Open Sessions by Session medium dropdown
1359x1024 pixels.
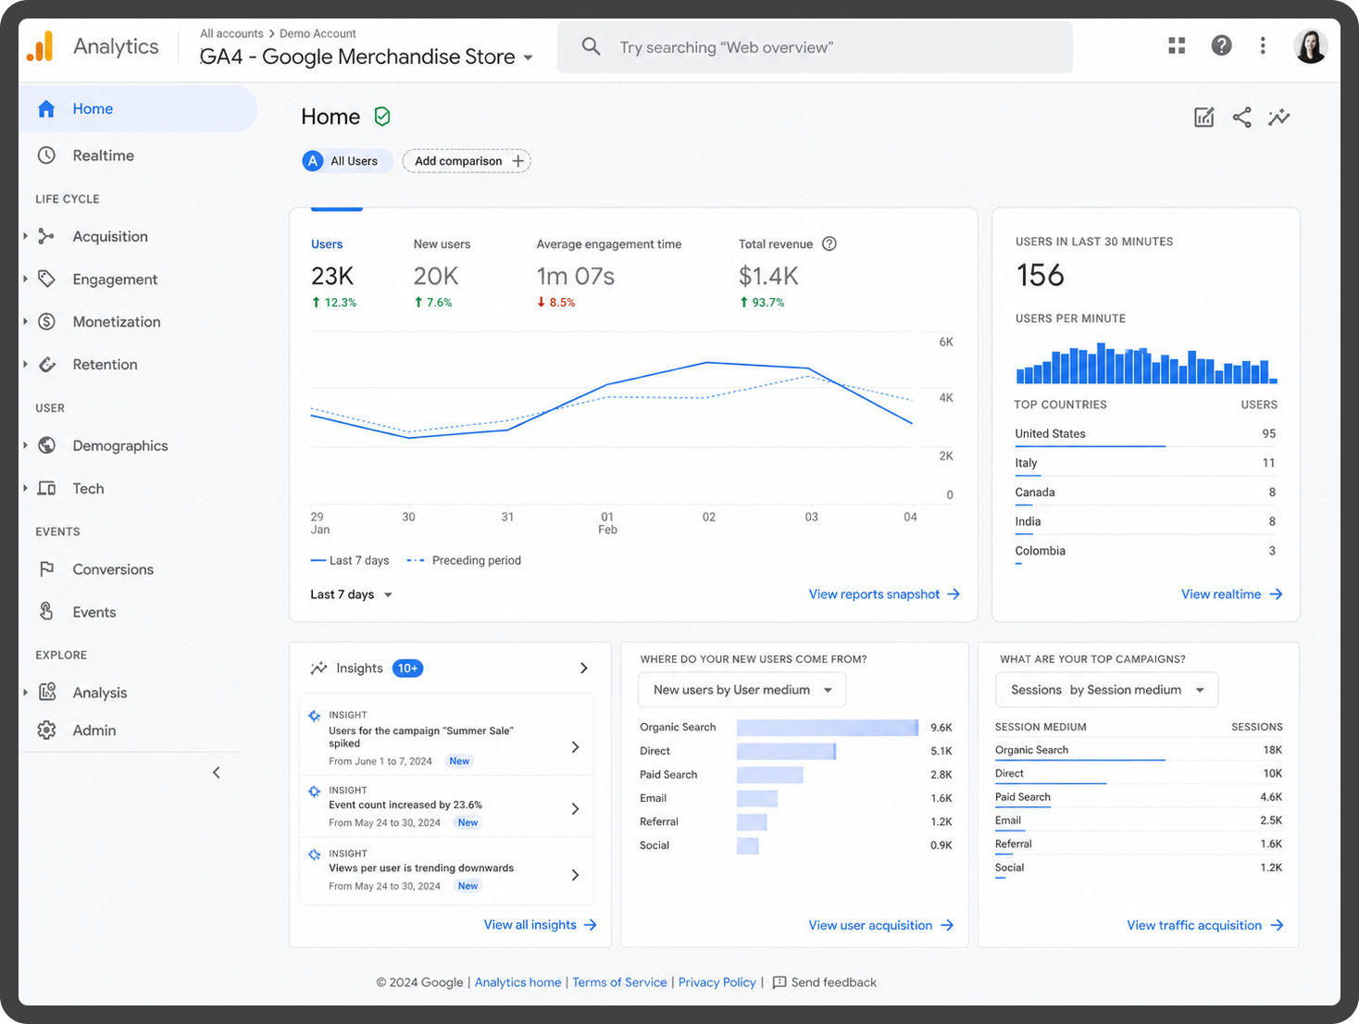[1106, 690]
